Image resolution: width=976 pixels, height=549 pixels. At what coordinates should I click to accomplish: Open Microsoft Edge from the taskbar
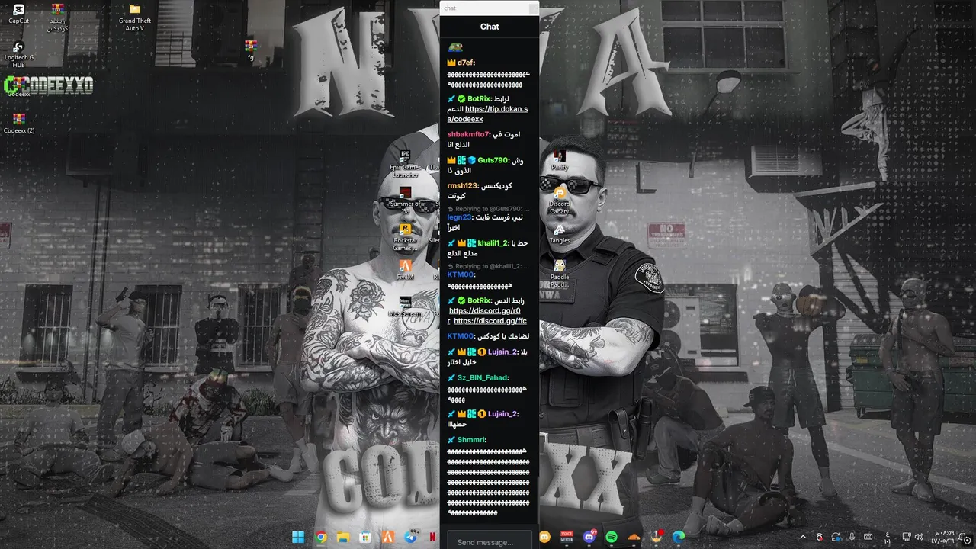point(679,537)
